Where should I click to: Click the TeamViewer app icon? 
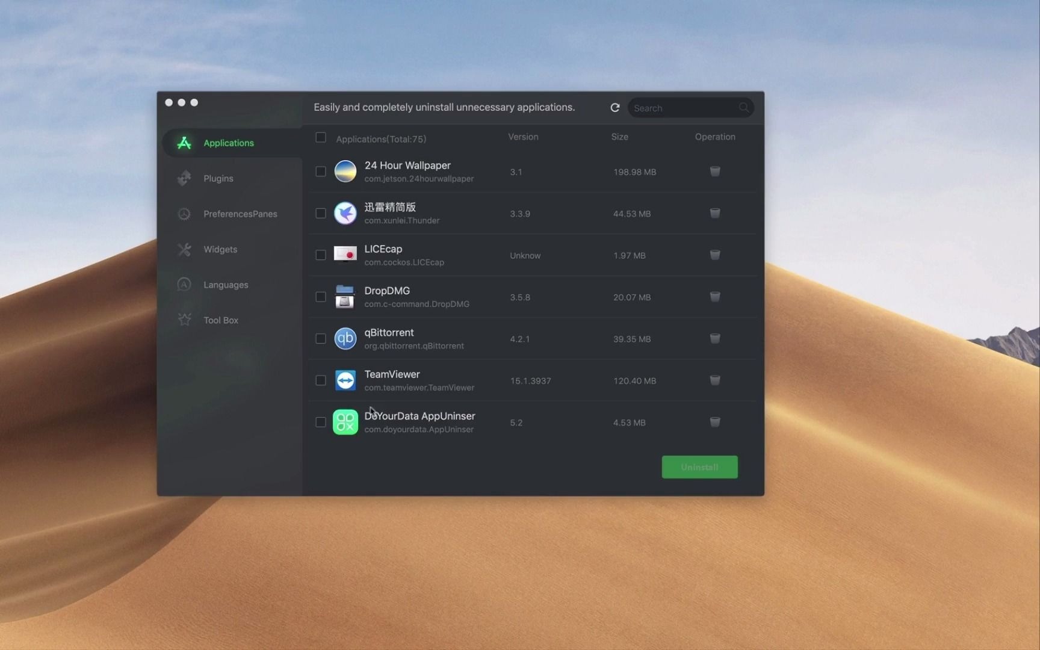(345, 380)
